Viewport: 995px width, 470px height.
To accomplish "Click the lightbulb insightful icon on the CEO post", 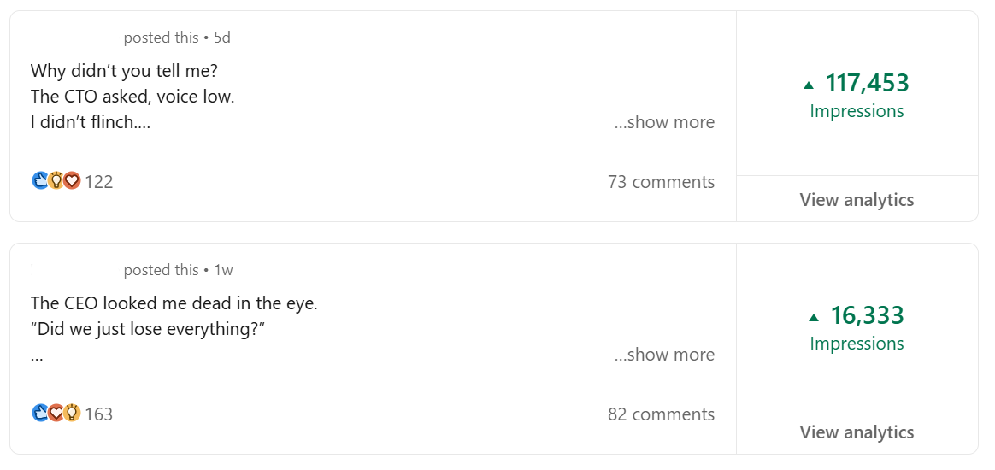I will pyautogui.click(x=72, y=414).
